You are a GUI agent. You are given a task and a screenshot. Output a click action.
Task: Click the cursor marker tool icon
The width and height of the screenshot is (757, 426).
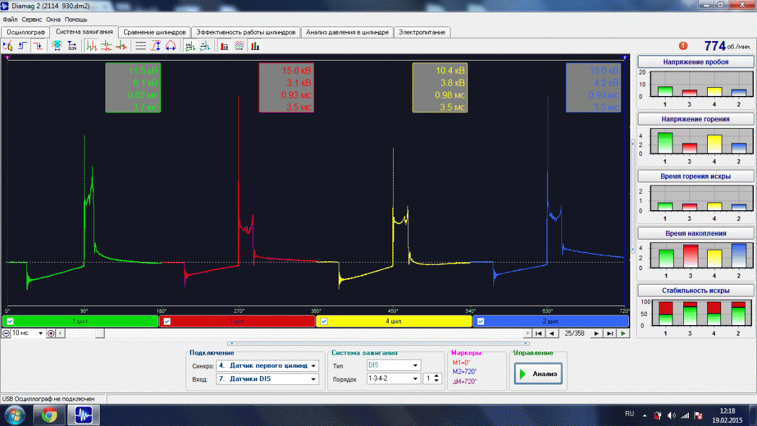click(8, 45)
